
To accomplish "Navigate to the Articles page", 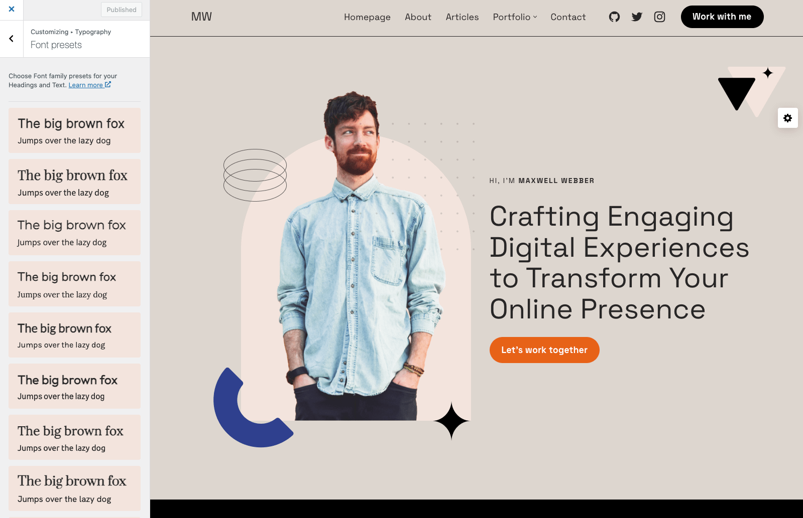I will tap(462, 17).
